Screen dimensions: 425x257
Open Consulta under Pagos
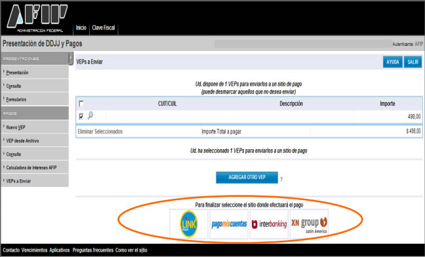tap(14, 154)
